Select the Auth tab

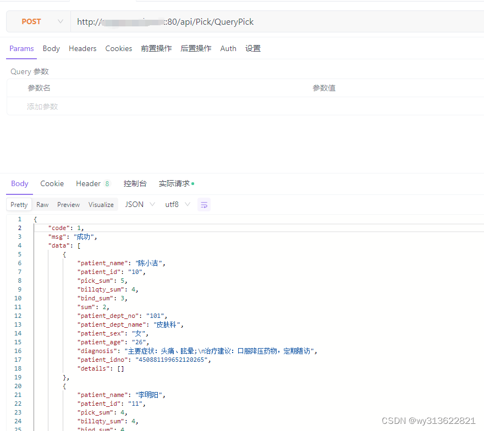click(x=228, y=48)
